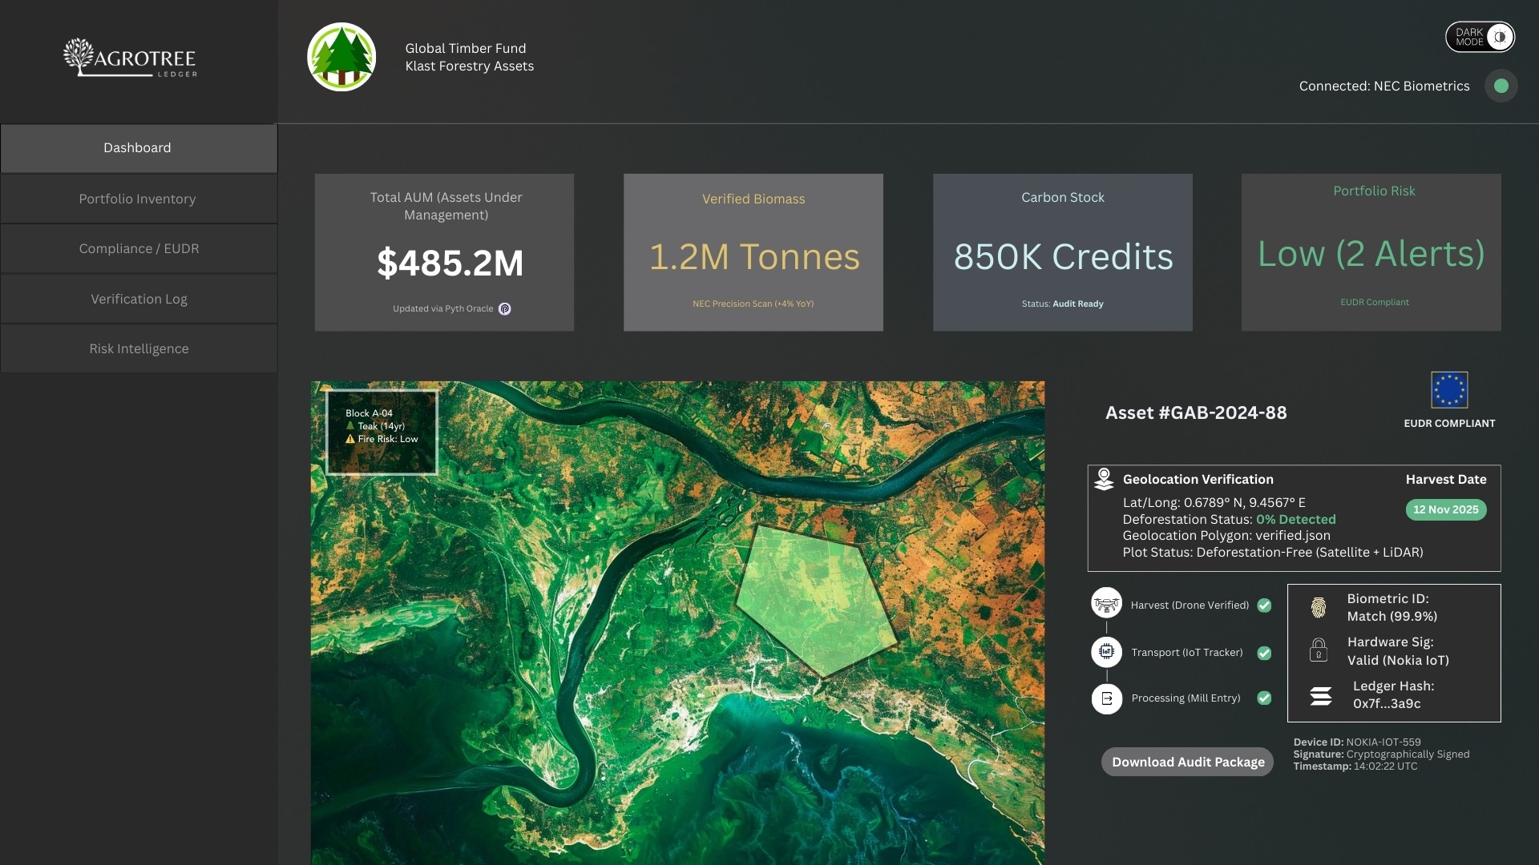Click the Transport IoT tracker chip icon
Image resolution: width=1539 pixels, height=865 pixels.
(x=1107, y=652)
